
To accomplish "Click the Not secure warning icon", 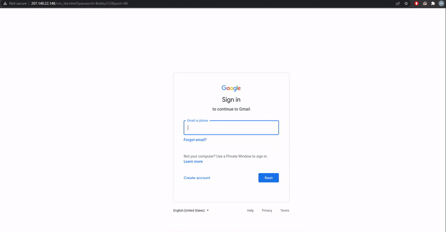I will tap(5, 3).
